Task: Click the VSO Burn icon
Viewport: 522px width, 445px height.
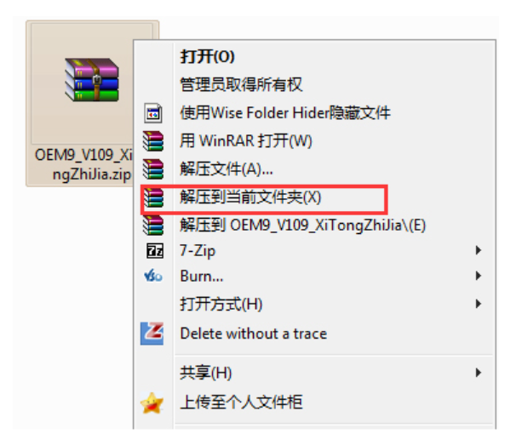Action: (153, 276)
